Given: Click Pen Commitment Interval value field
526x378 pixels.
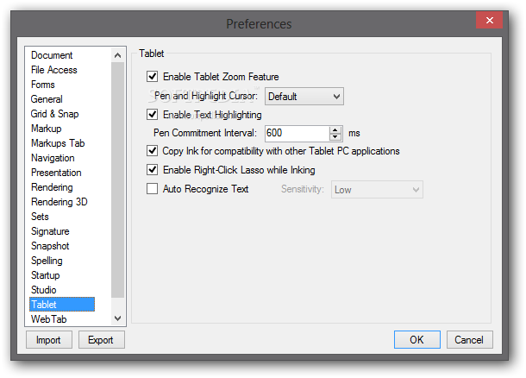Looking at the screenshot, I should 297,133.
